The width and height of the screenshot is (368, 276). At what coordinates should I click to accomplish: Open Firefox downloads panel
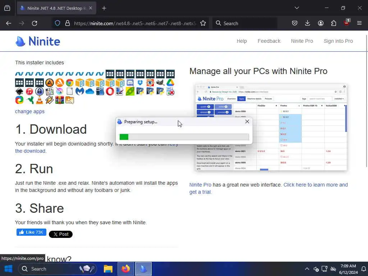point(308,23)
